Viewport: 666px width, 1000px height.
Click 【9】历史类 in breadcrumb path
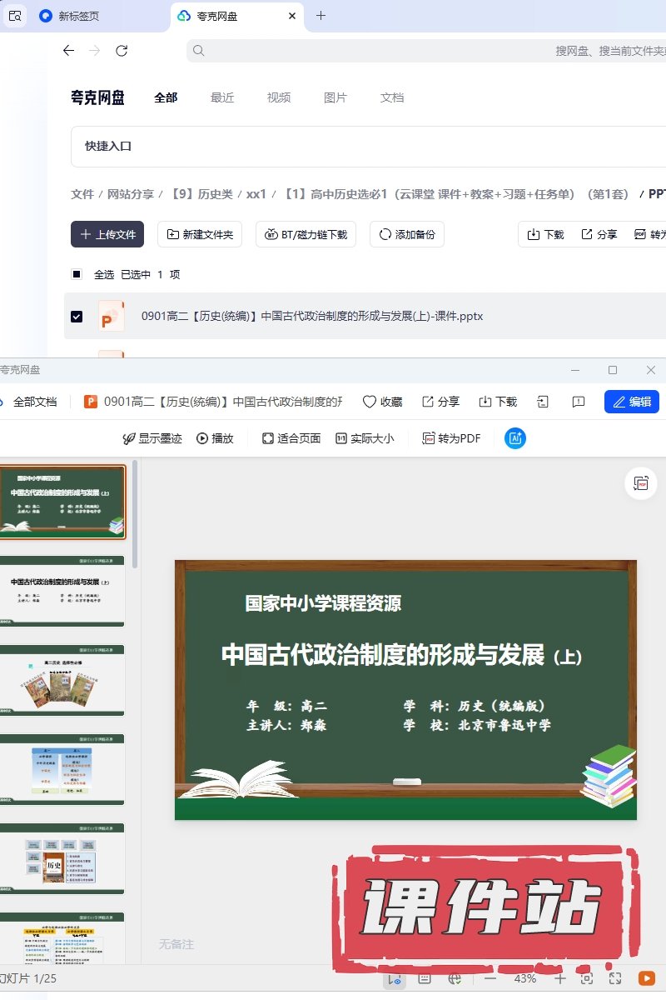tap(202, 194)
